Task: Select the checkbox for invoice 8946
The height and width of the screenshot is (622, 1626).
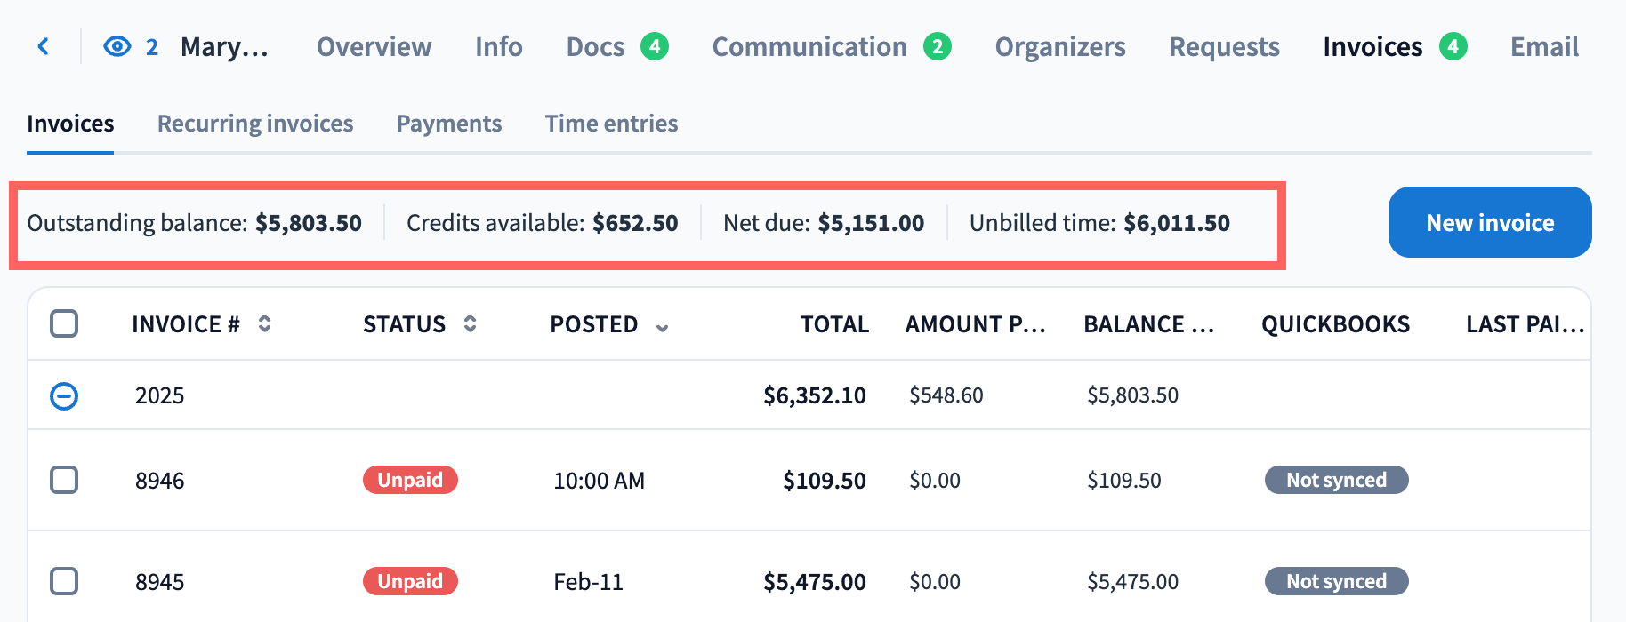Action: (64, 480)
